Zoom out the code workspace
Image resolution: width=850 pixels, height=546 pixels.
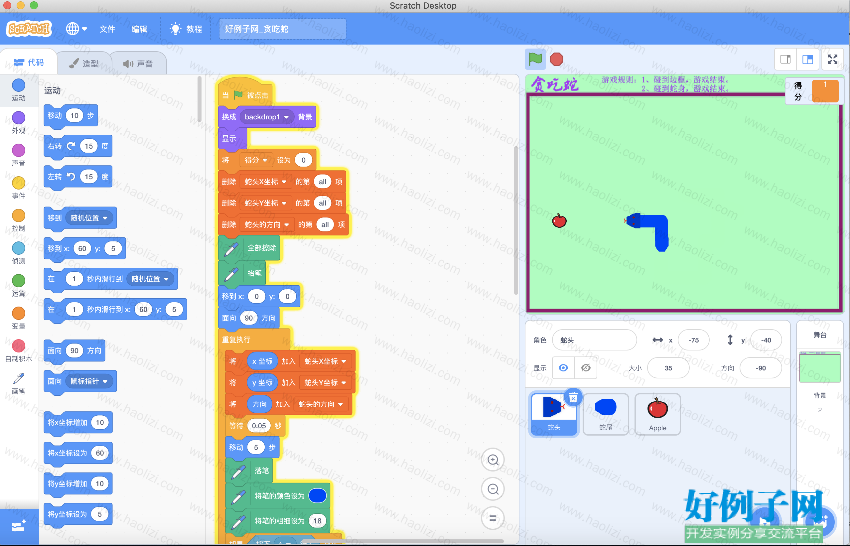tap(493, 489)
